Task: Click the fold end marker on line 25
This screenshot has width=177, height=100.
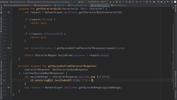Action: [x=12, y=59]
